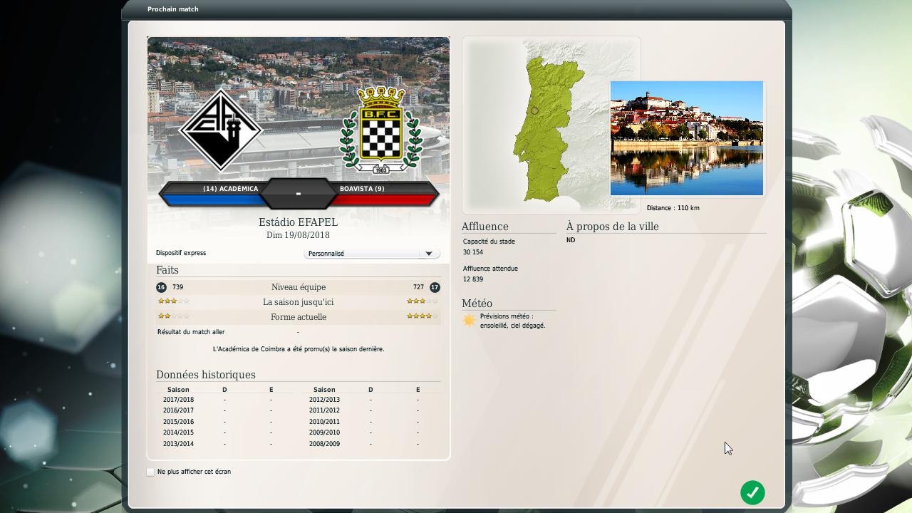This screenshot has width=912, height=513.
Task: Click the Boavista season star rating
Action: 423,301
